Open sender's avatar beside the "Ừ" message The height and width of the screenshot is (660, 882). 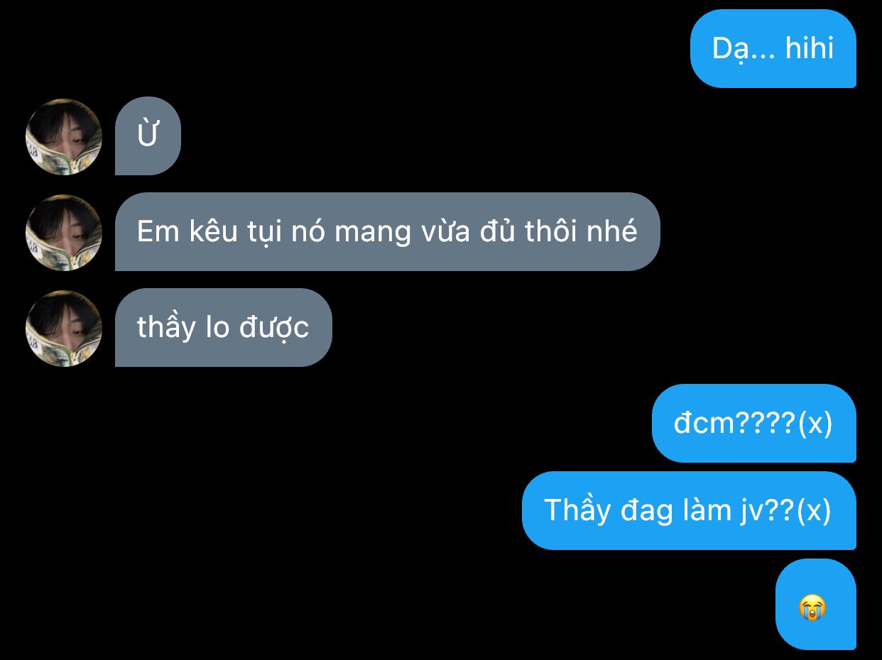coord(64,136)
